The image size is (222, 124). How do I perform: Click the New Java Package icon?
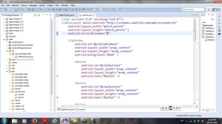click(72, 10)
